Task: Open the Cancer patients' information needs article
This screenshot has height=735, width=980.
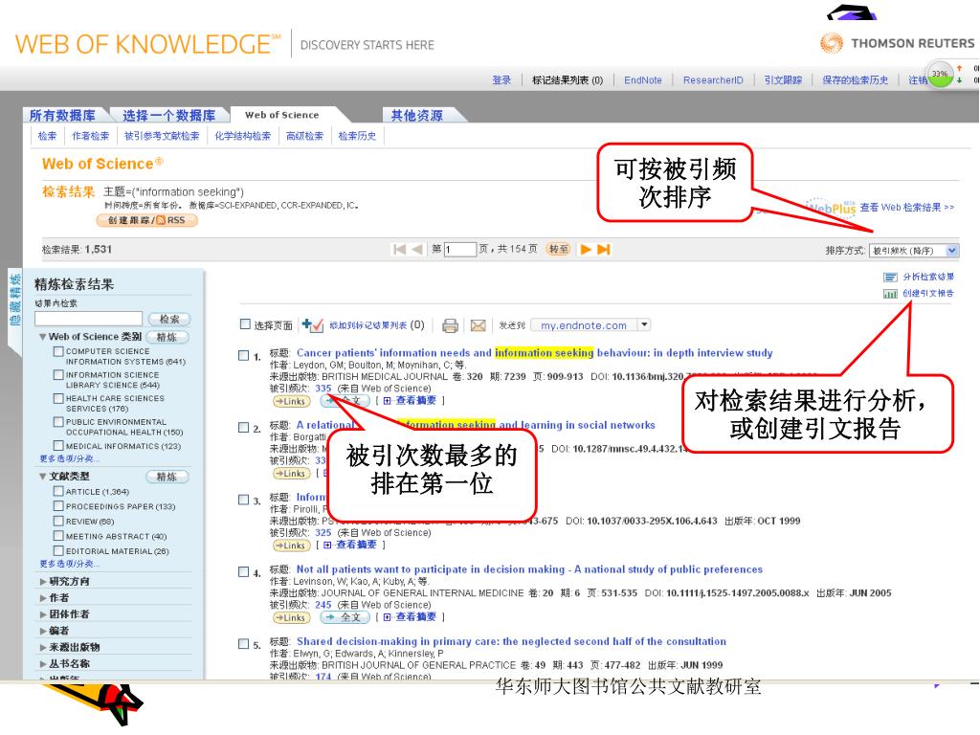Action: tap(534, 353)
